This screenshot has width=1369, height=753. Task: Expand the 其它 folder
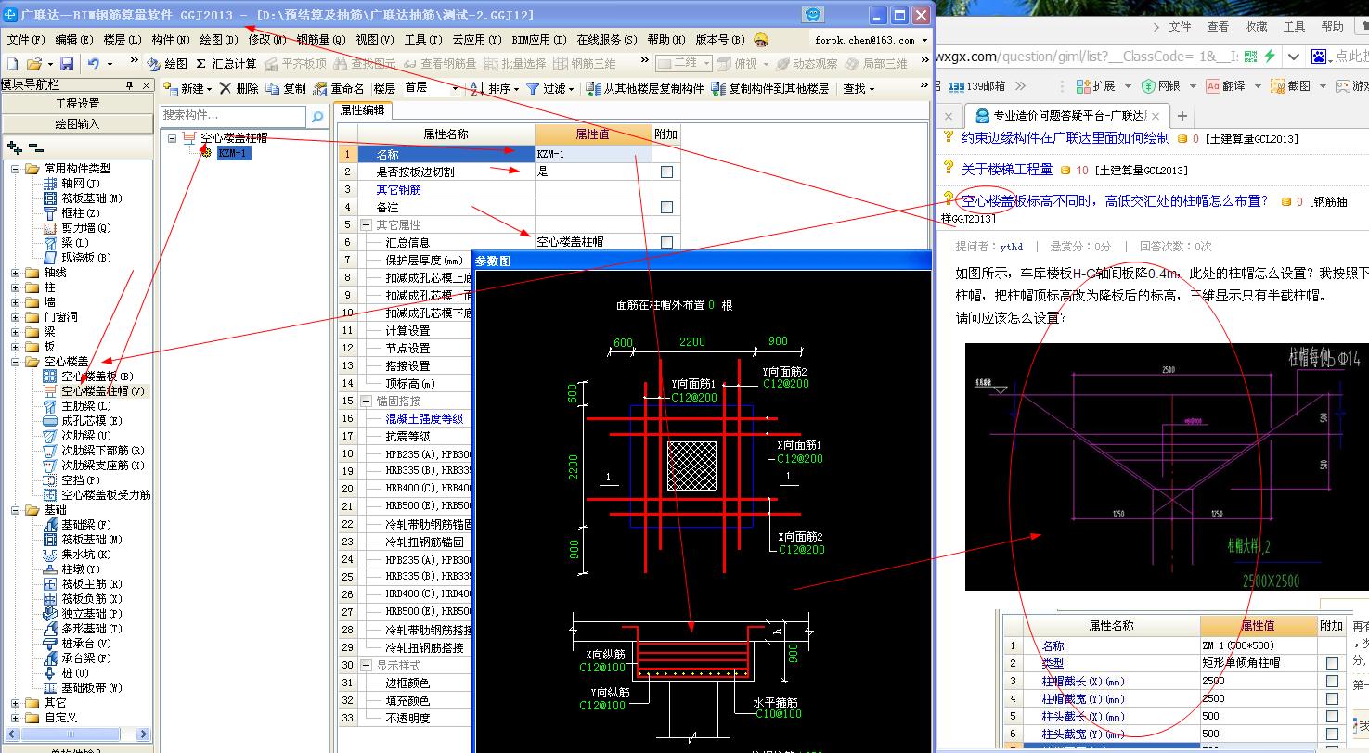coord(16,703)
